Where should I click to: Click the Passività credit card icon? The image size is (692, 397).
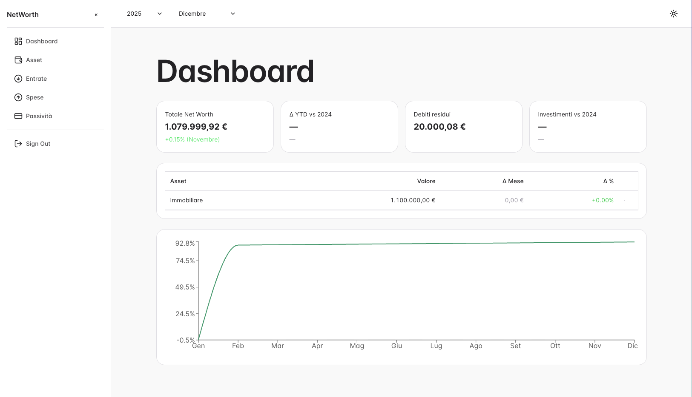[18, 116]
